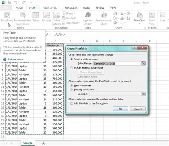
Task: Open Customize Quick Access Toolbar dropdown
Action: (31, 2)
